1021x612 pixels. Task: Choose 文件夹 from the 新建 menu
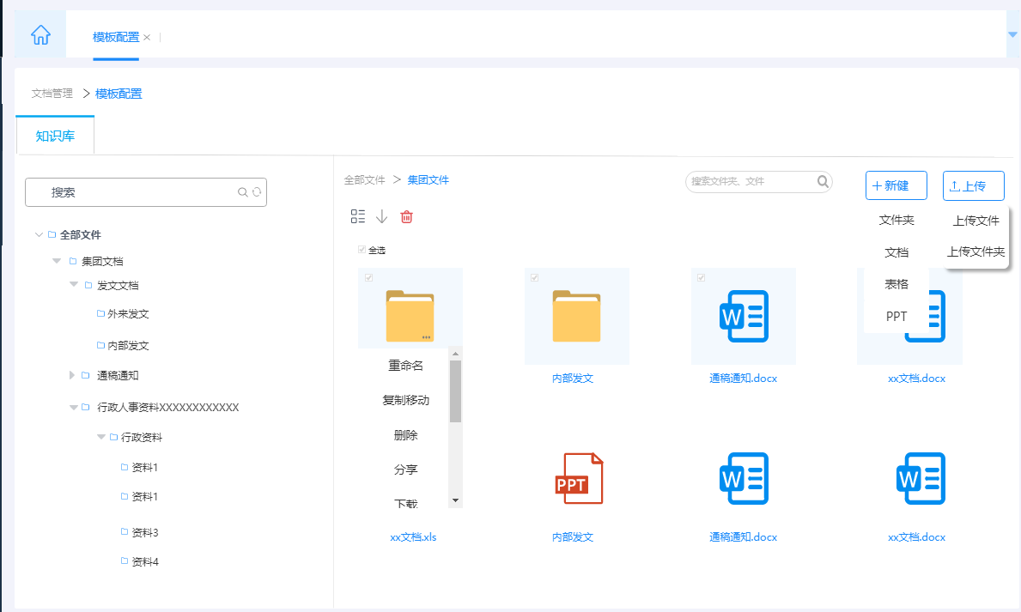(896, 220)
